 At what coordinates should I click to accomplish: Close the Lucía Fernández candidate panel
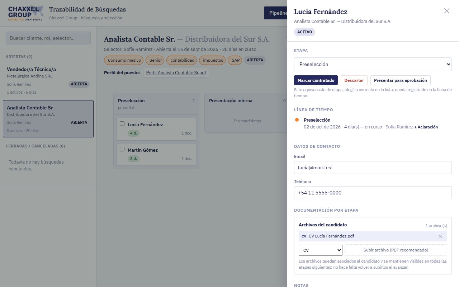(447, 11)
